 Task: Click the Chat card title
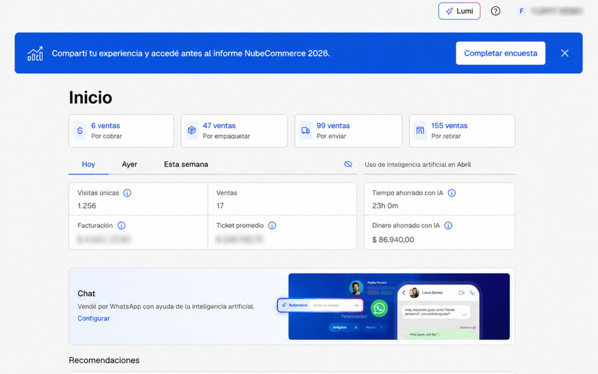tap(86, 294)
